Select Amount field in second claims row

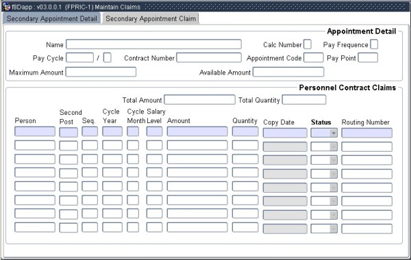coord(197,145)
